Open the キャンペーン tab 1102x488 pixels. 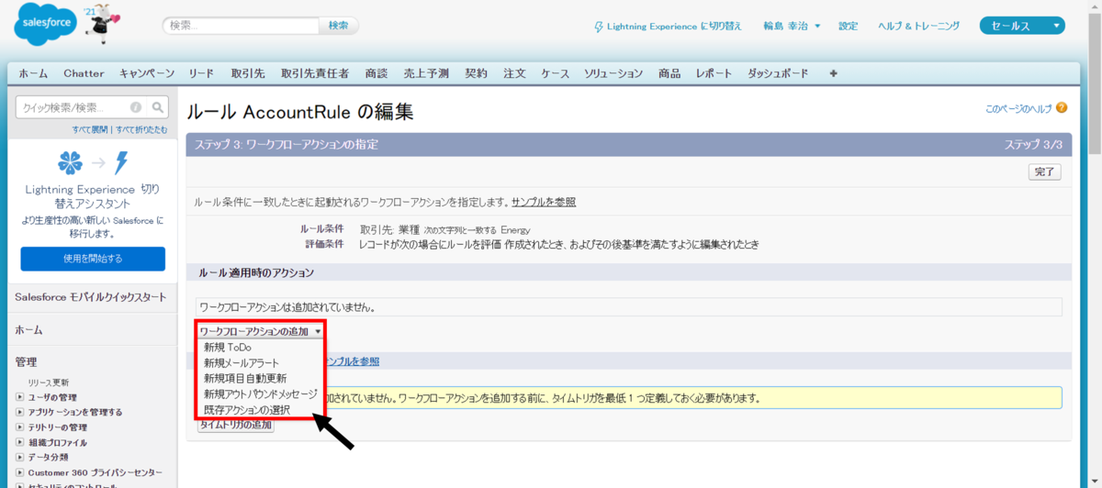pos(147,73)
